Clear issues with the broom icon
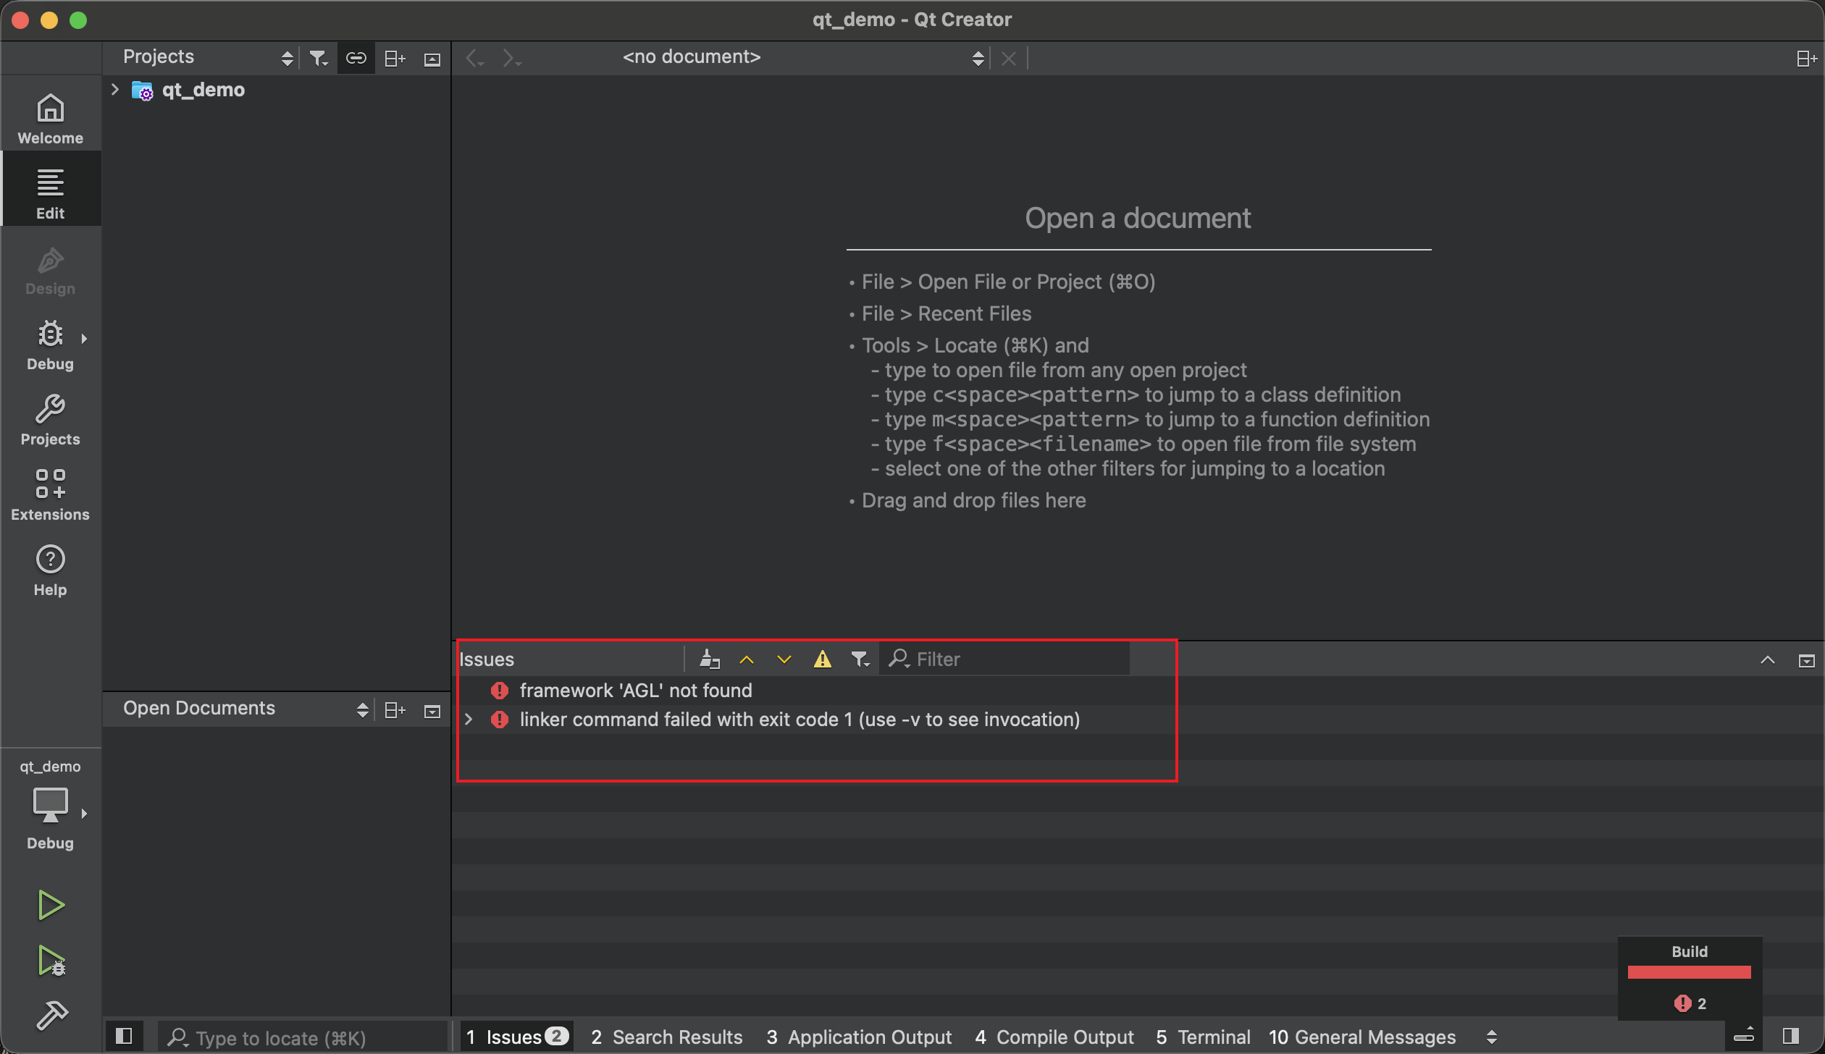Screen dimensions: 1825x1054 [x=710, y=659]
